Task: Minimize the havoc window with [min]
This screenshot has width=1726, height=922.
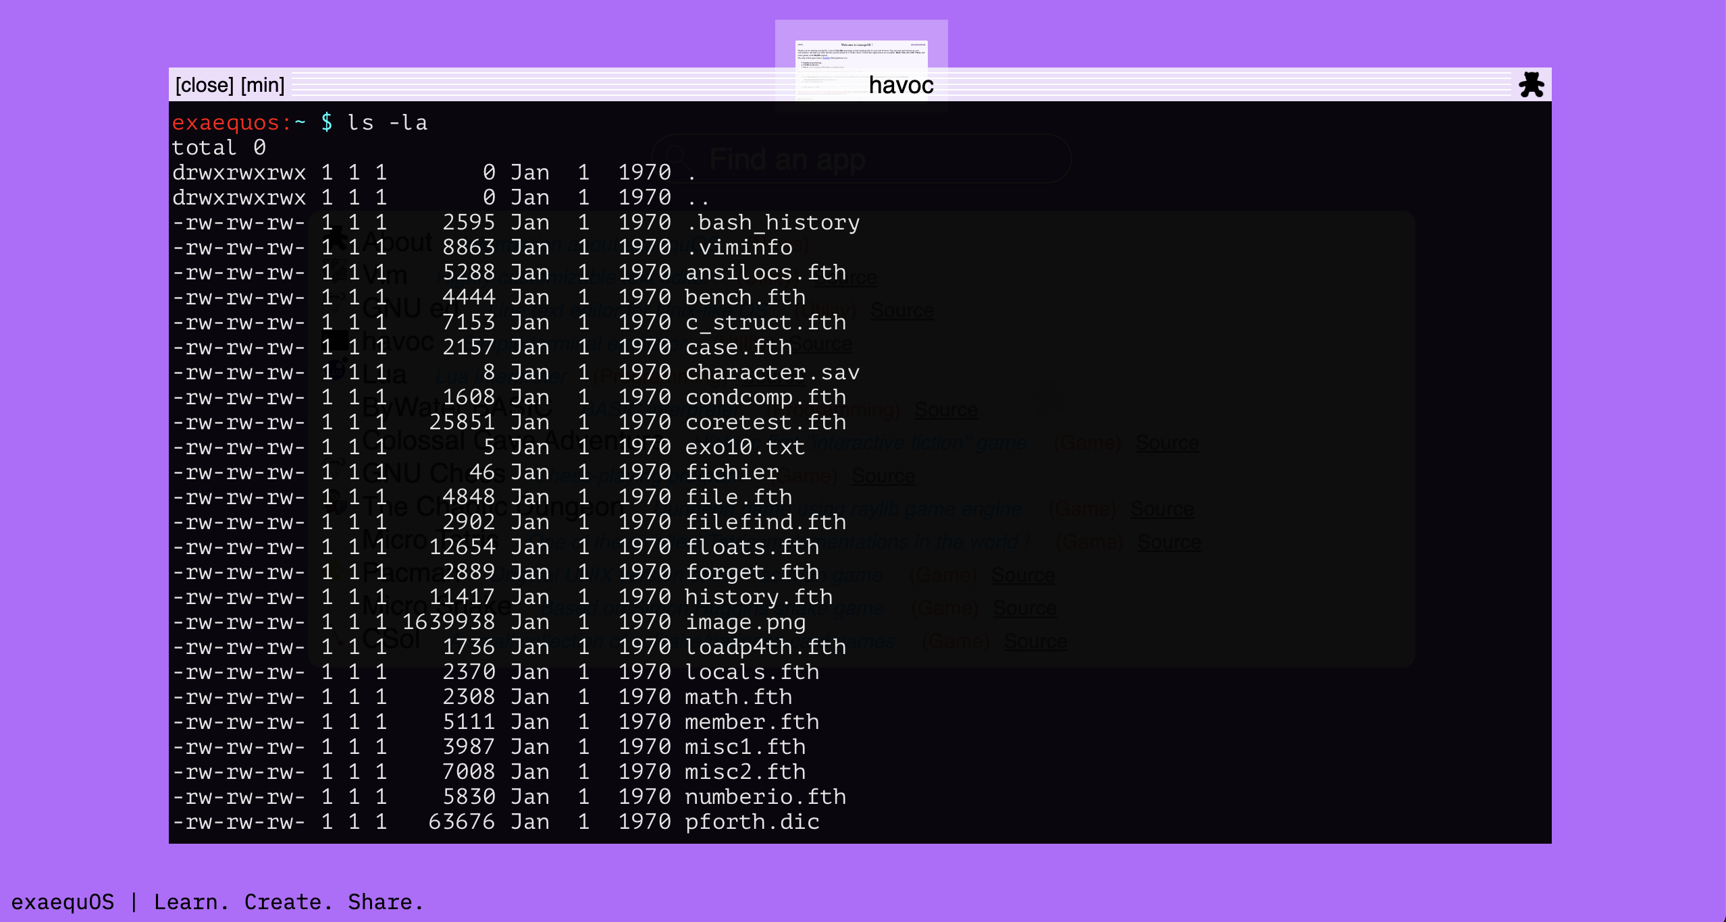Action: coord(263,85)
